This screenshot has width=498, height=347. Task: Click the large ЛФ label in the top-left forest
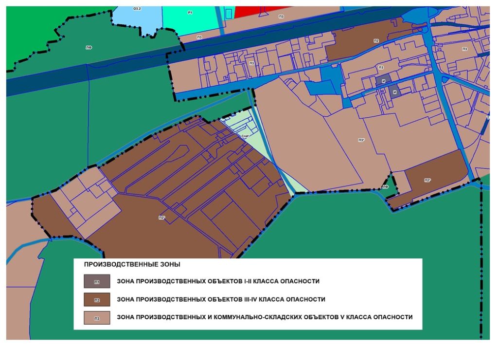(x=89, y=47)
